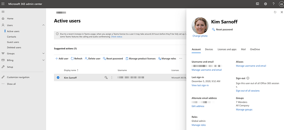The width and height of the screenshot is (284, 130).
Task: Close the user details panel
Action: click(x=282, y=12)
